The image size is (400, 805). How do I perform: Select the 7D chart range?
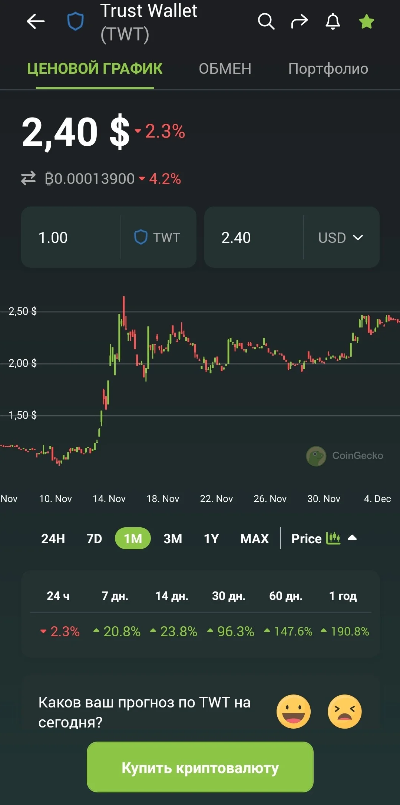point(94,538)
